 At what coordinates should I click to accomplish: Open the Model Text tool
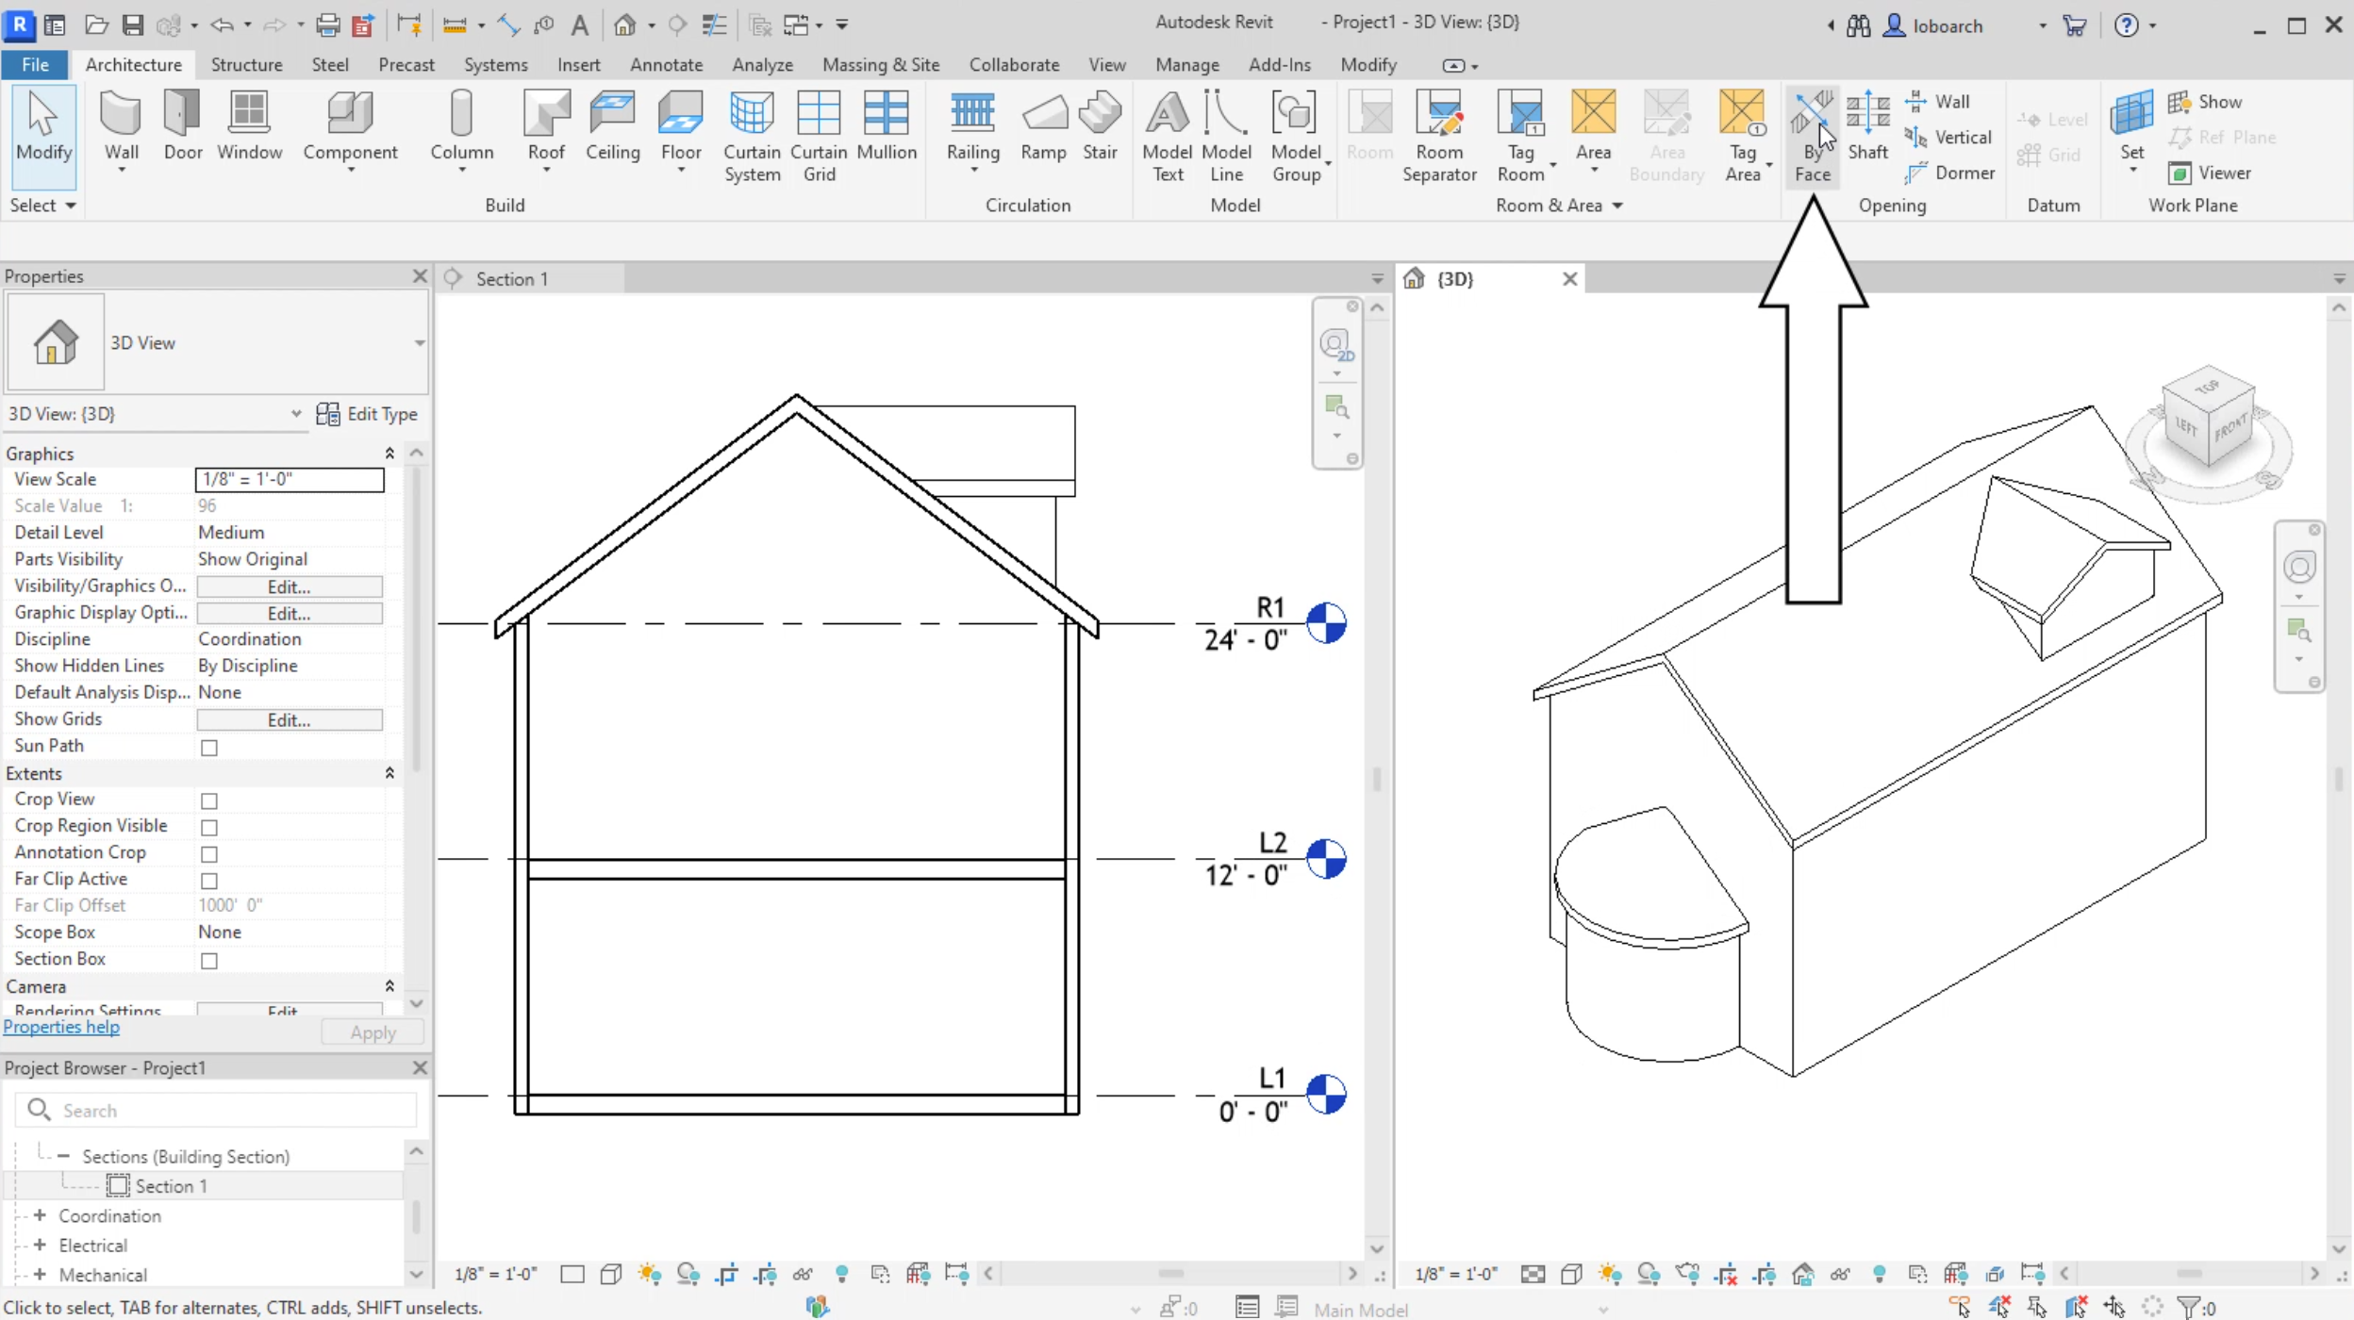point(1166,132)
